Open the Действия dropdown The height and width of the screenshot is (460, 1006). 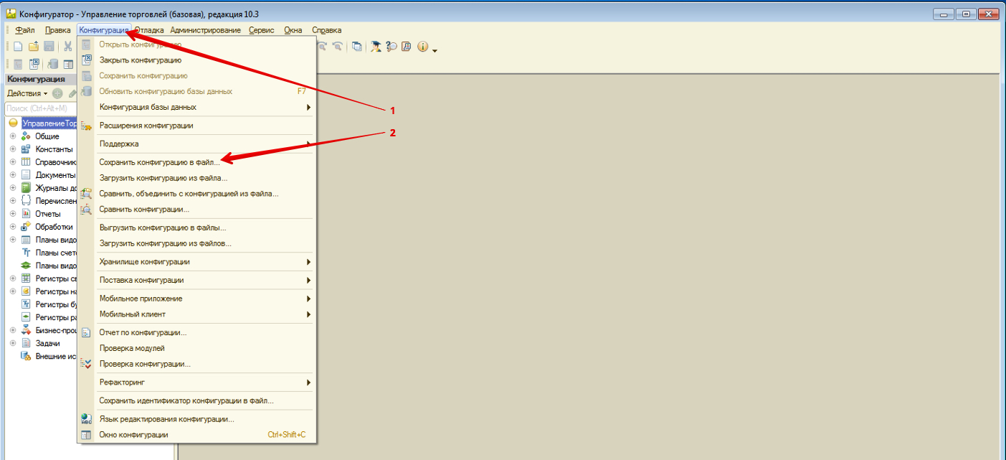(x=27, y=93)
